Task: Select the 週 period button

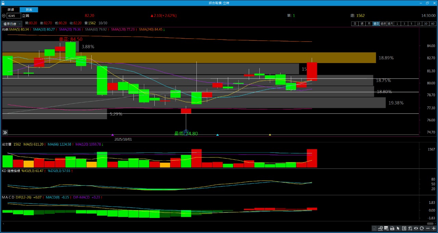Action: pos(362,24)
